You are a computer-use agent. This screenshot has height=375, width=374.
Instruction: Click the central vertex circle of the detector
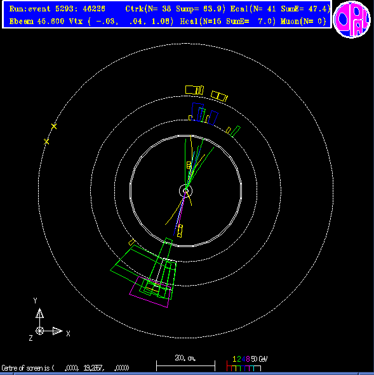(x=186, y=191)
